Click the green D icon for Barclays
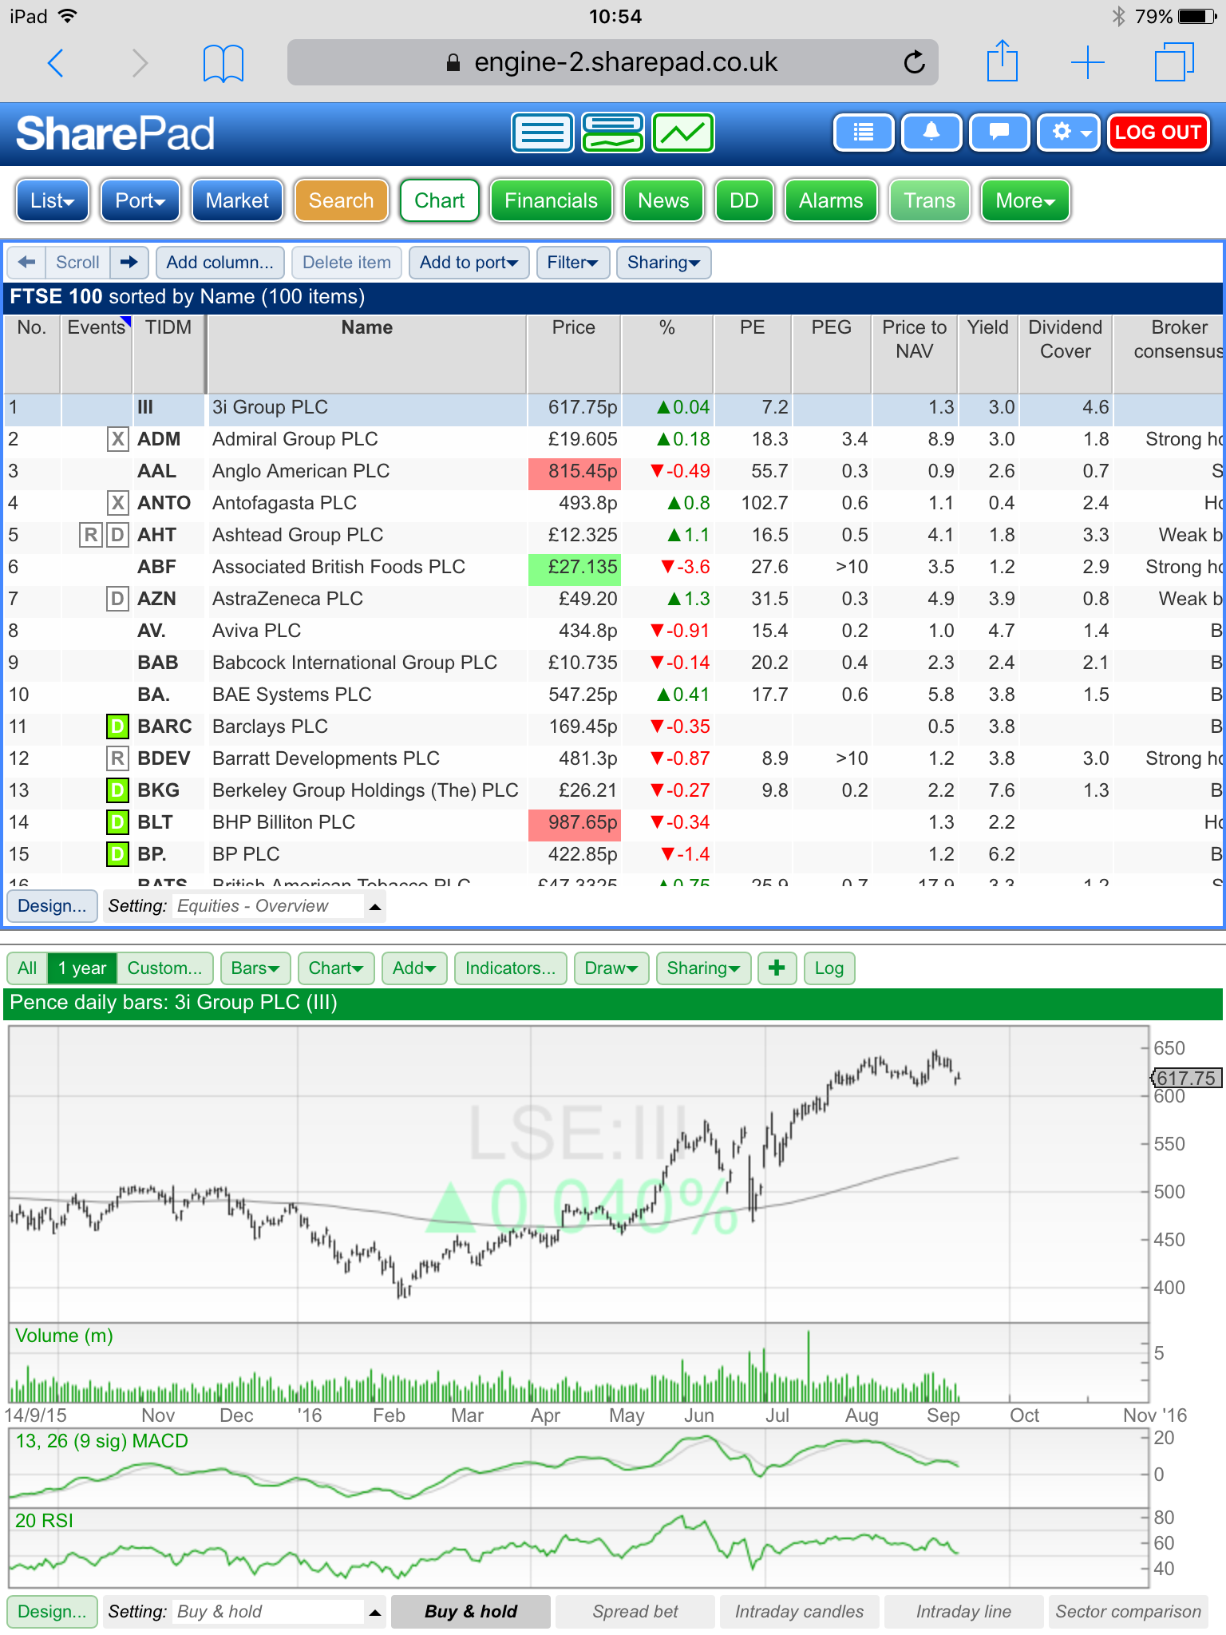The width and height of the screenshot is (1226, 1635). [117, 726]
